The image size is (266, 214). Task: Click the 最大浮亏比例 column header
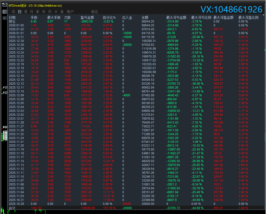click(x=201, y=17)
